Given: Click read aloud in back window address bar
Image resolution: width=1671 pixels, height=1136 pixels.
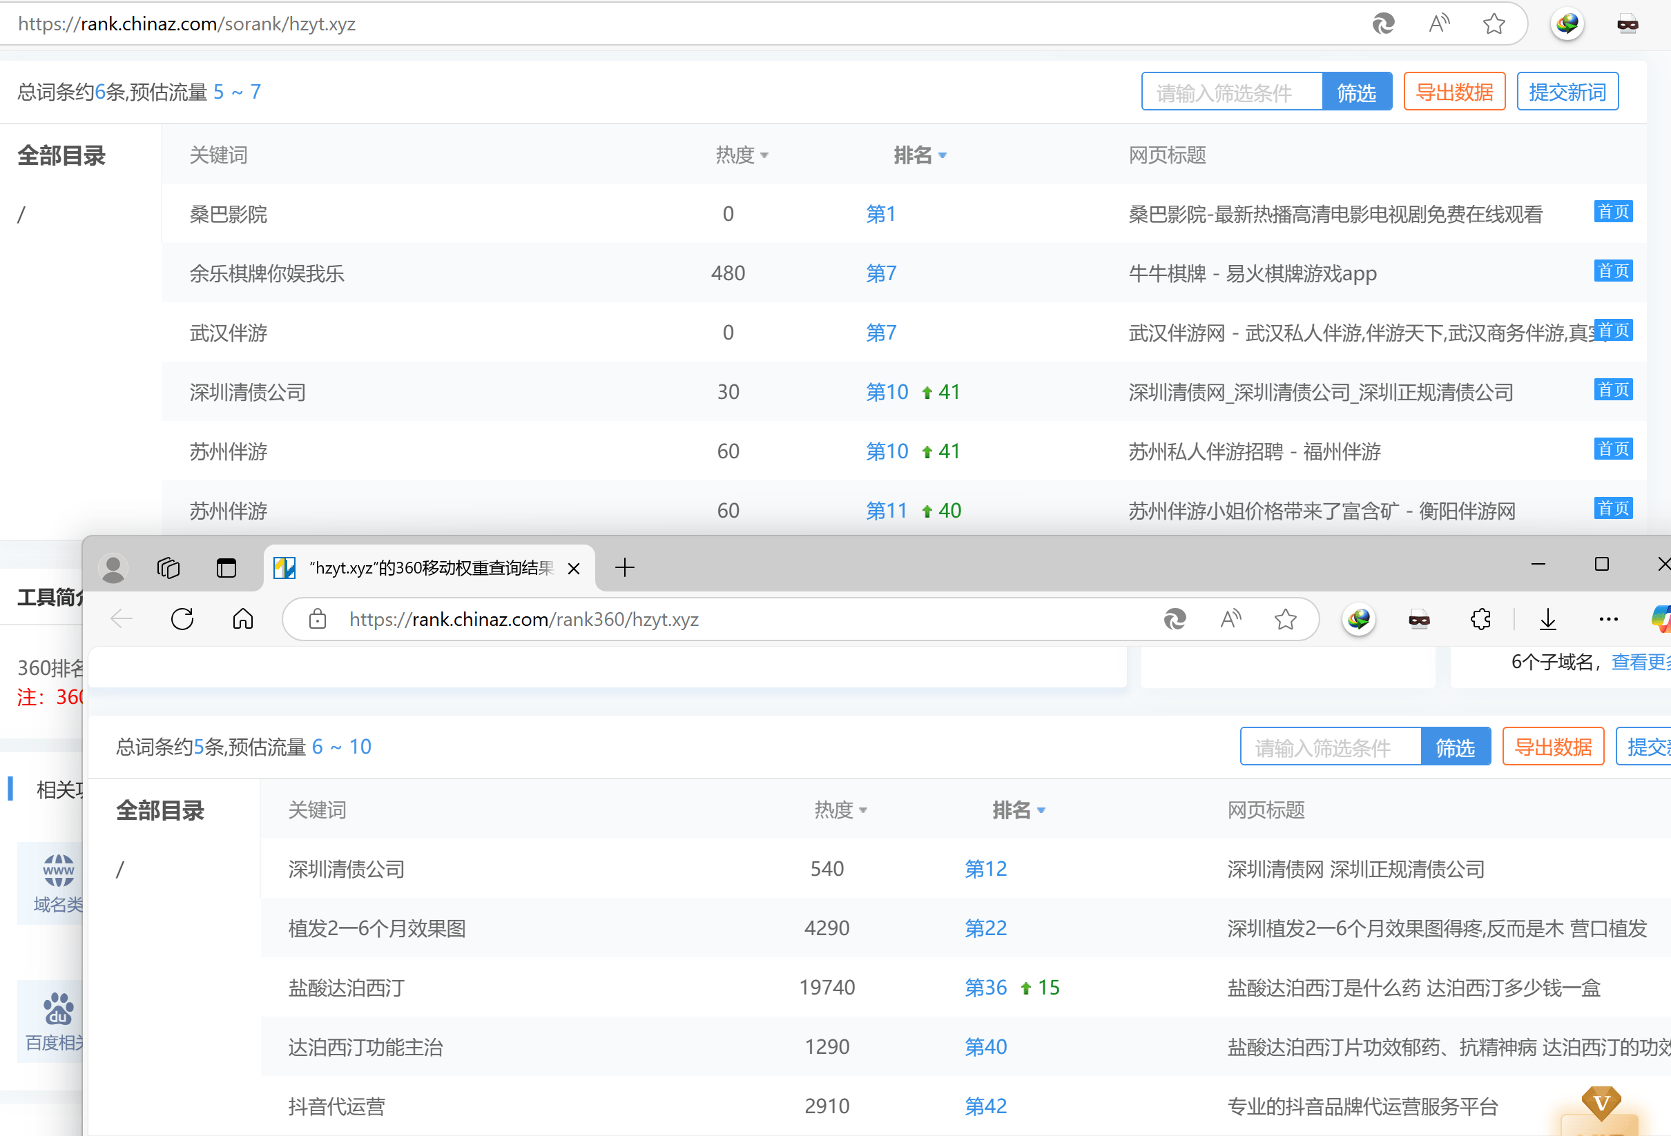Looking at the screenshot, I should pos(1440,23).
